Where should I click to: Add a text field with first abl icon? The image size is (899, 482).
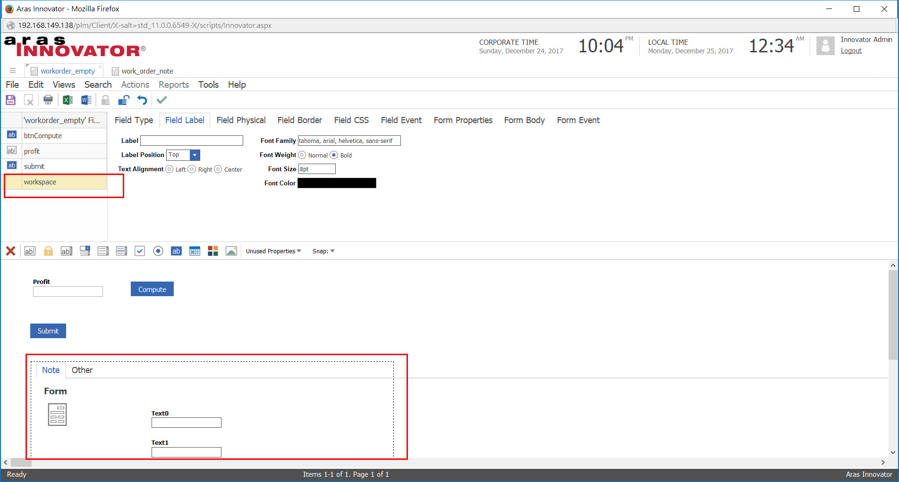[x=30, y=251]
